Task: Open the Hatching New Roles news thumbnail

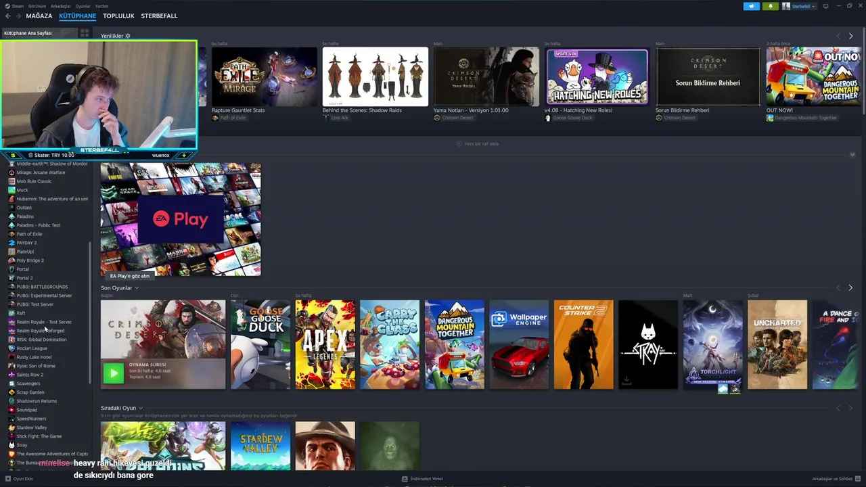Action: click(x=597, y=76)
